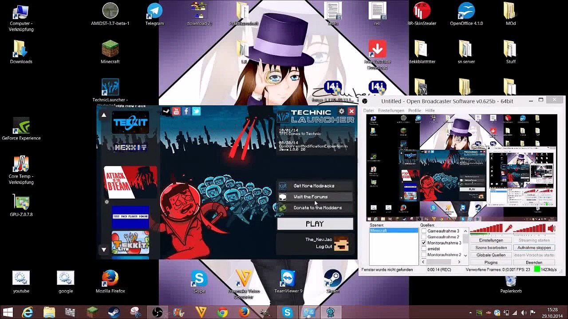
Task: Mute the microphone in OBS
Action: 509,229
